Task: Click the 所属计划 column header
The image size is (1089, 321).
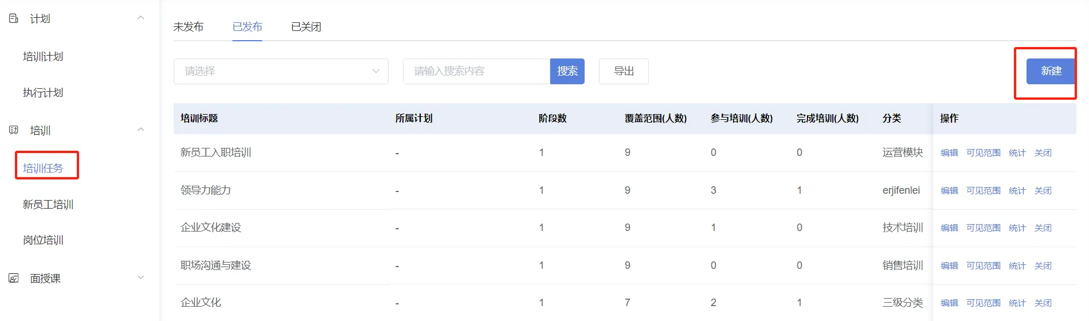Action: click(x=414, y=118)
